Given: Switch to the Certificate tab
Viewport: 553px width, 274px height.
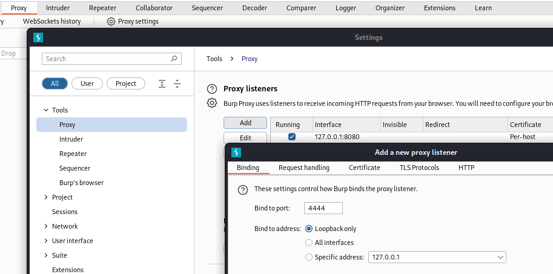Looking at the screenshot, I should [364, 168].
